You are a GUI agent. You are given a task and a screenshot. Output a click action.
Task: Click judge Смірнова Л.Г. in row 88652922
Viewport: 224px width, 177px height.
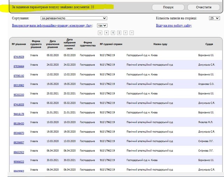pos(206,151)
